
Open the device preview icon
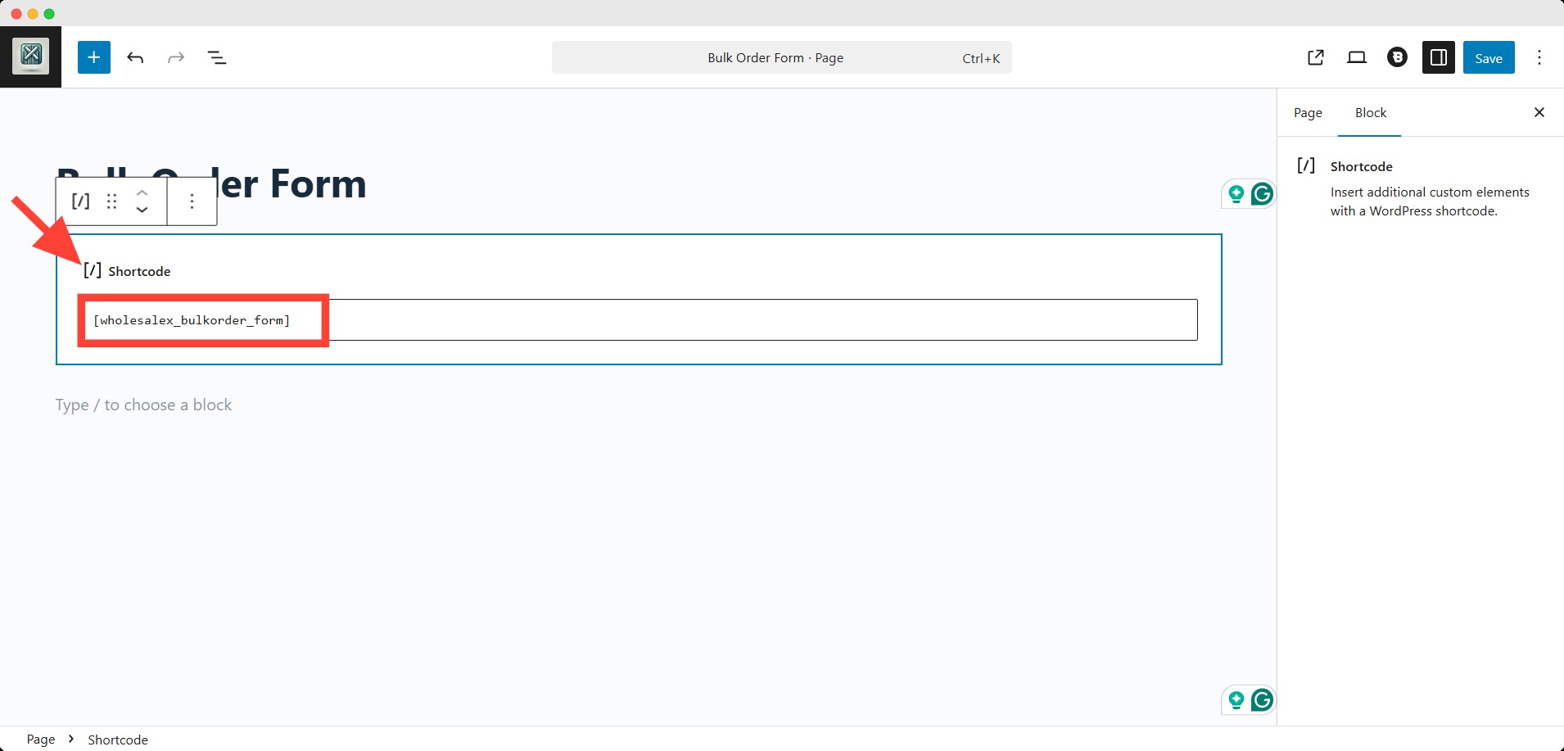pos(1357,57)
